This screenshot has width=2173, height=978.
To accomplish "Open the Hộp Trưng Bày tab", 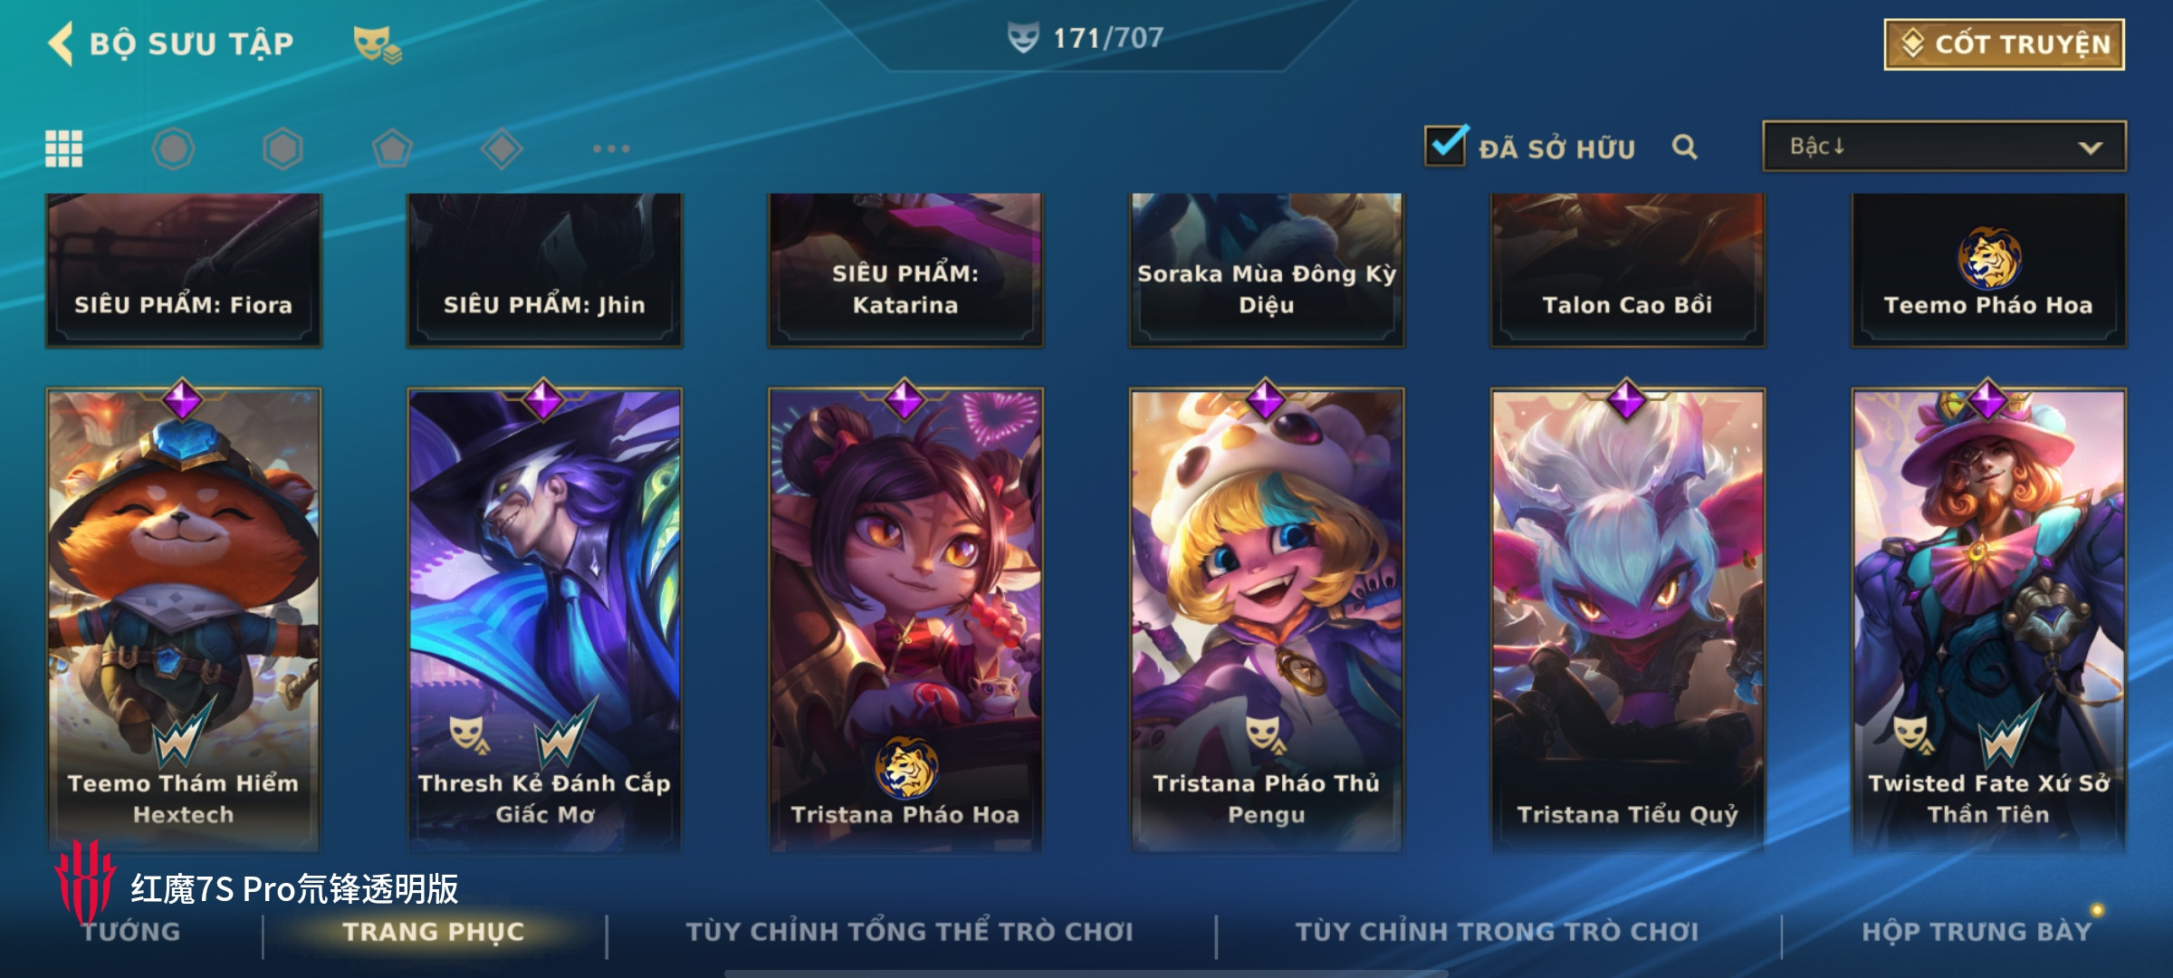I will click(x=1977, y=932).
